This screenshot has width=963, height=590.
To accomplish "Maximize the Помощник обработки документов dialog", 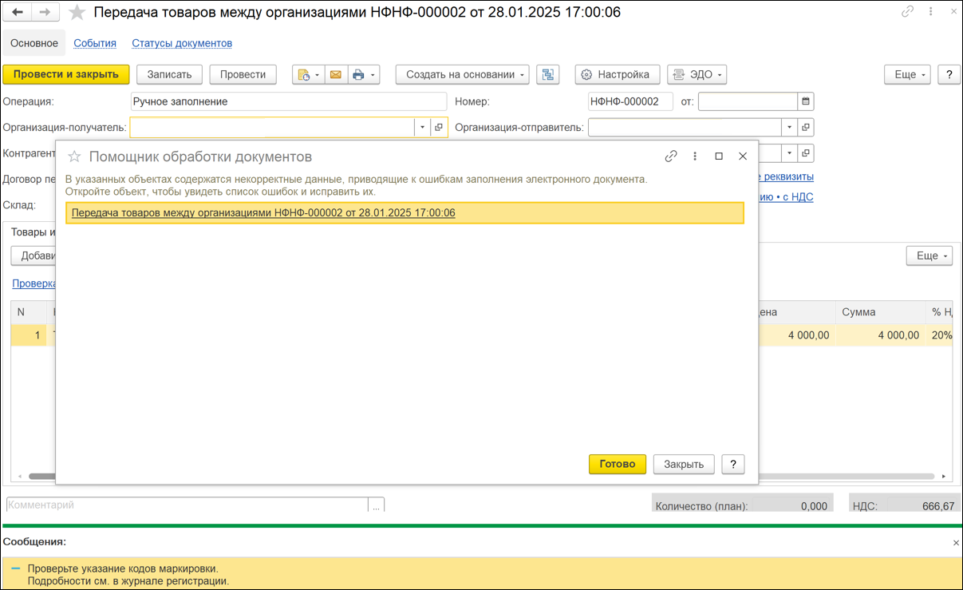I will point(719,156).
